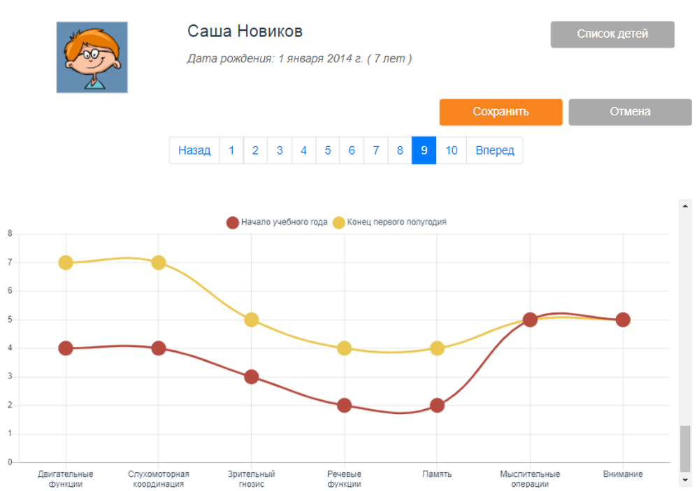Open page 10 in pagination
The height and width of the screenshot is (491, 699).
click(x=452, y=150)
